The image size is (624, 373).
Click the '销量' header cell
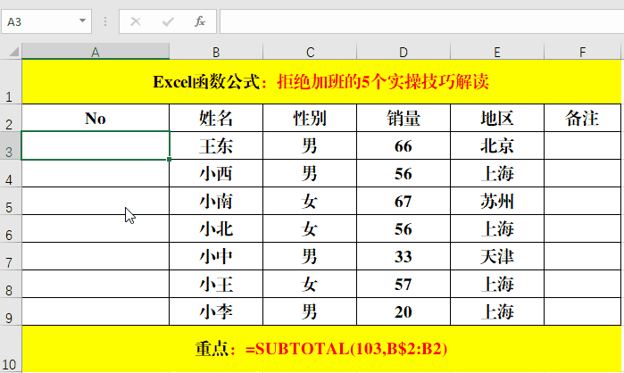coord(404,118)
